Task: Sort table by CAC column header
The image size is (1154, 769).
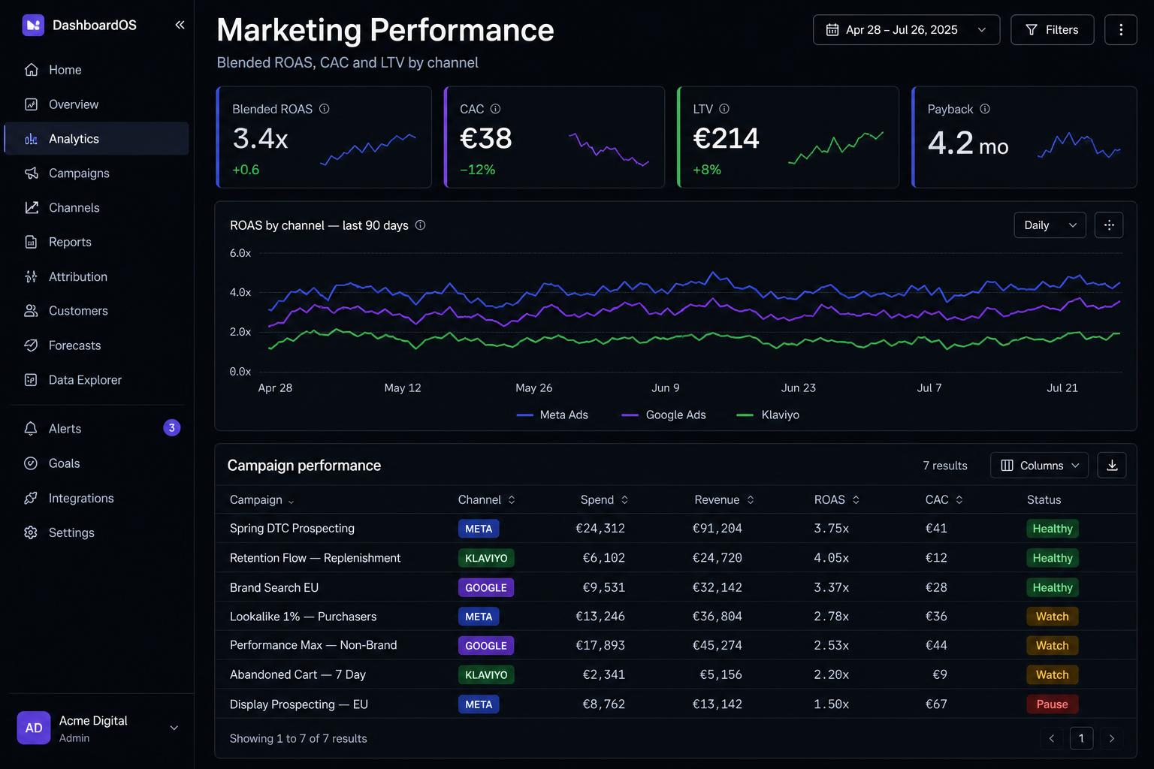Action: click(x=944, y=500)
